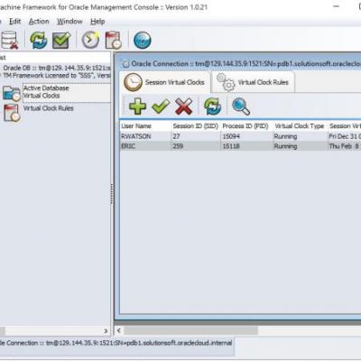
Task: Open the Window menu
Action: click(69, 22)
